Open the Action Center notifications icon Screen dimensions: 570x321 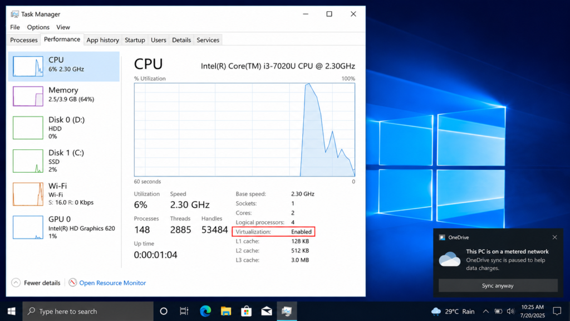tap(557, 311)
